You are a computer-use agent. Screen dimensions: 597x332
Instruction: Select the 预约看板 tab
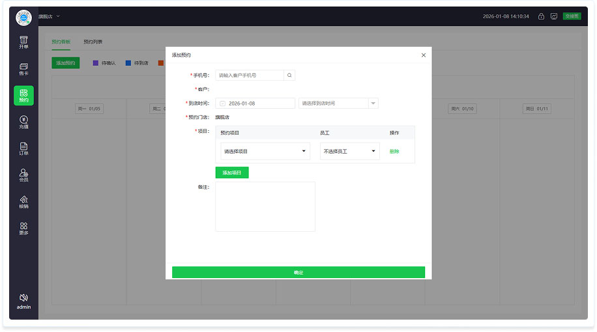pos(61,42)
